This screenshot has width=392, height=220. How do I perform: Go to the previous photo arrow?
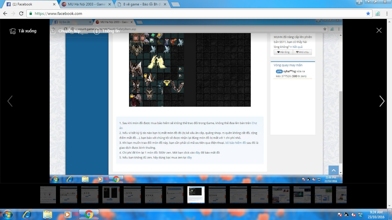pyautogui.click(x=10, y=101)
